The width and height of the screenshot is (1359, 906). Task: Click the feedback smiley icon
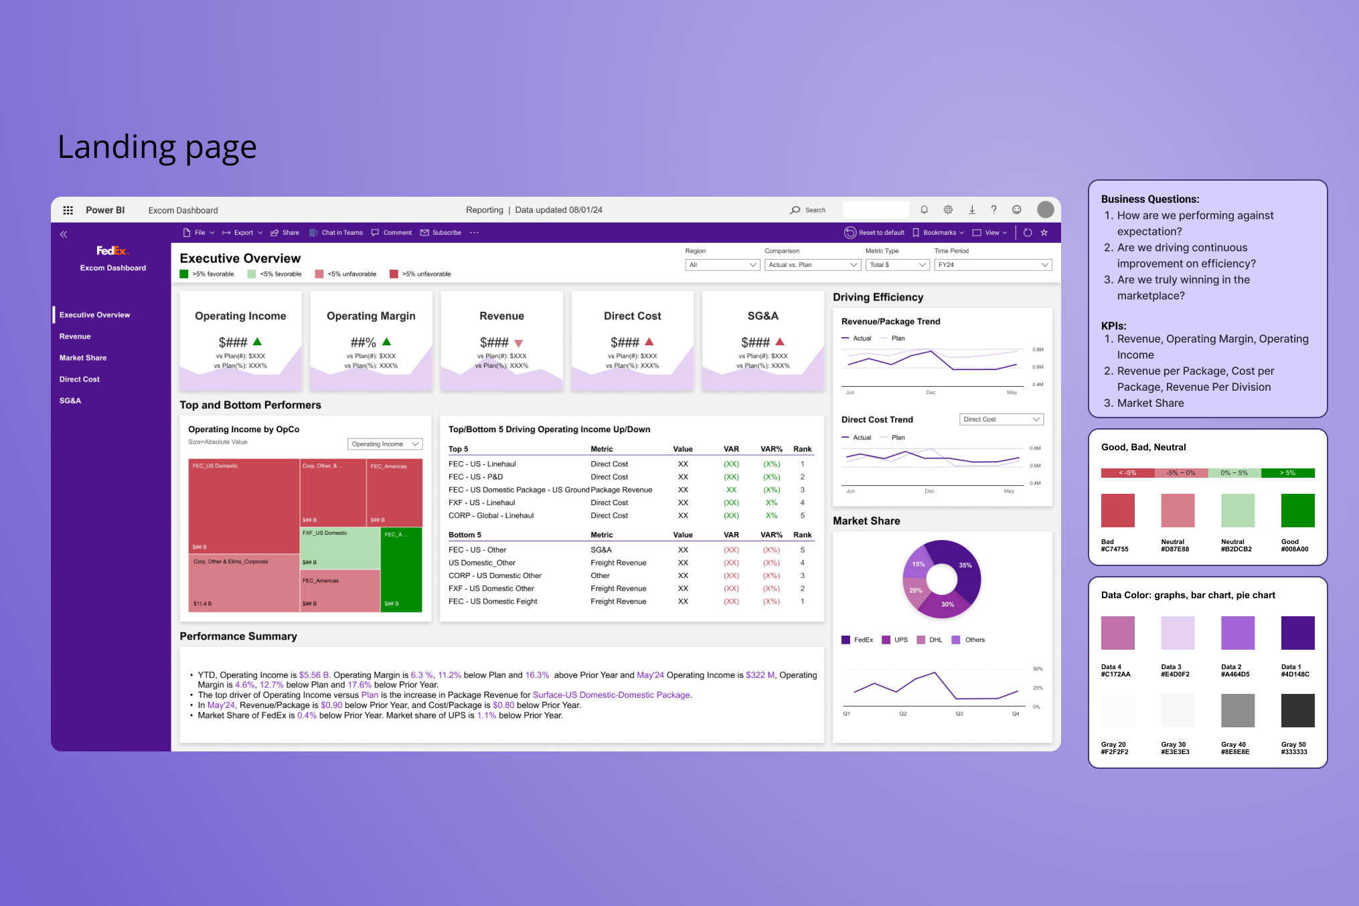pyautogui.click(x=1016, y=210)
